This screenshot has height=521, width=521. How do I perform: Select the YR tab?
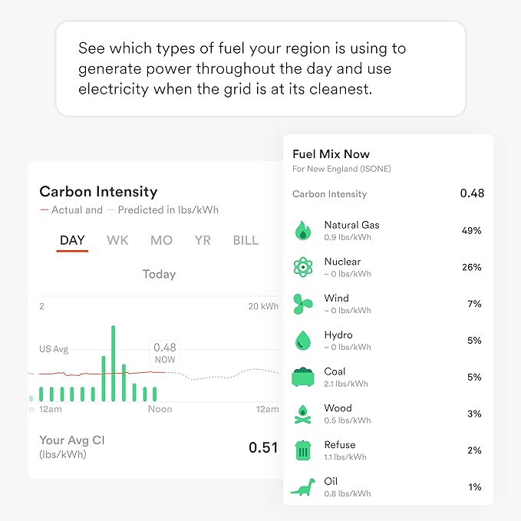click(x=203, y=240)
